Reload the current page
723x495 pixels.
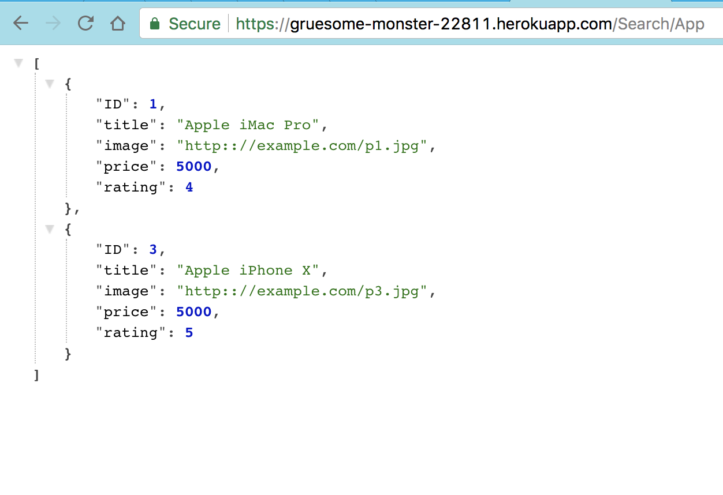(85, 23)
